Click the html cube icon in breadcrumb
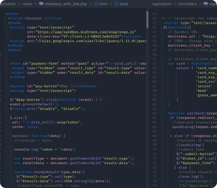 point(96,4)
